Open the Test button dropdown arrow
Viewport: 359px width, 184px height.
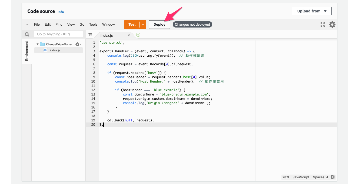point(143,25)
